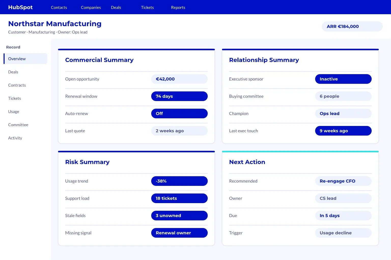Click the Northstar Manufacturing title
Image resolution: width=391 pixels, height=260 pixels.
(55, 24)
